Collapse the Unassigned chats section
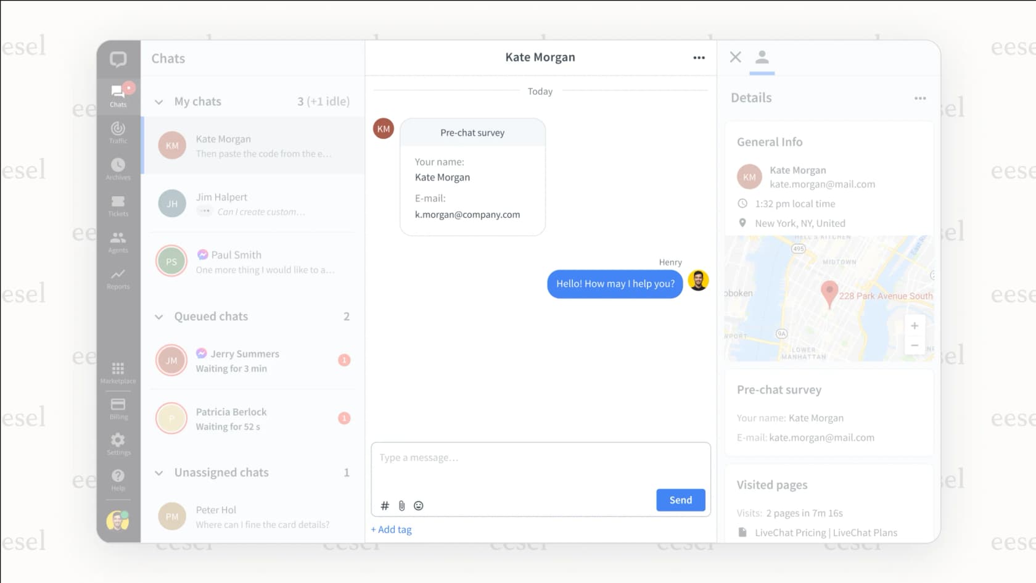 click(159, 473)
